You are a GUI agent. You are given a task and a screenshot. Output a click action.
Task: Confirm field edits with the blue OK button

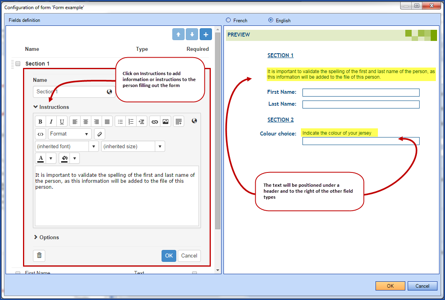[168, 255]
